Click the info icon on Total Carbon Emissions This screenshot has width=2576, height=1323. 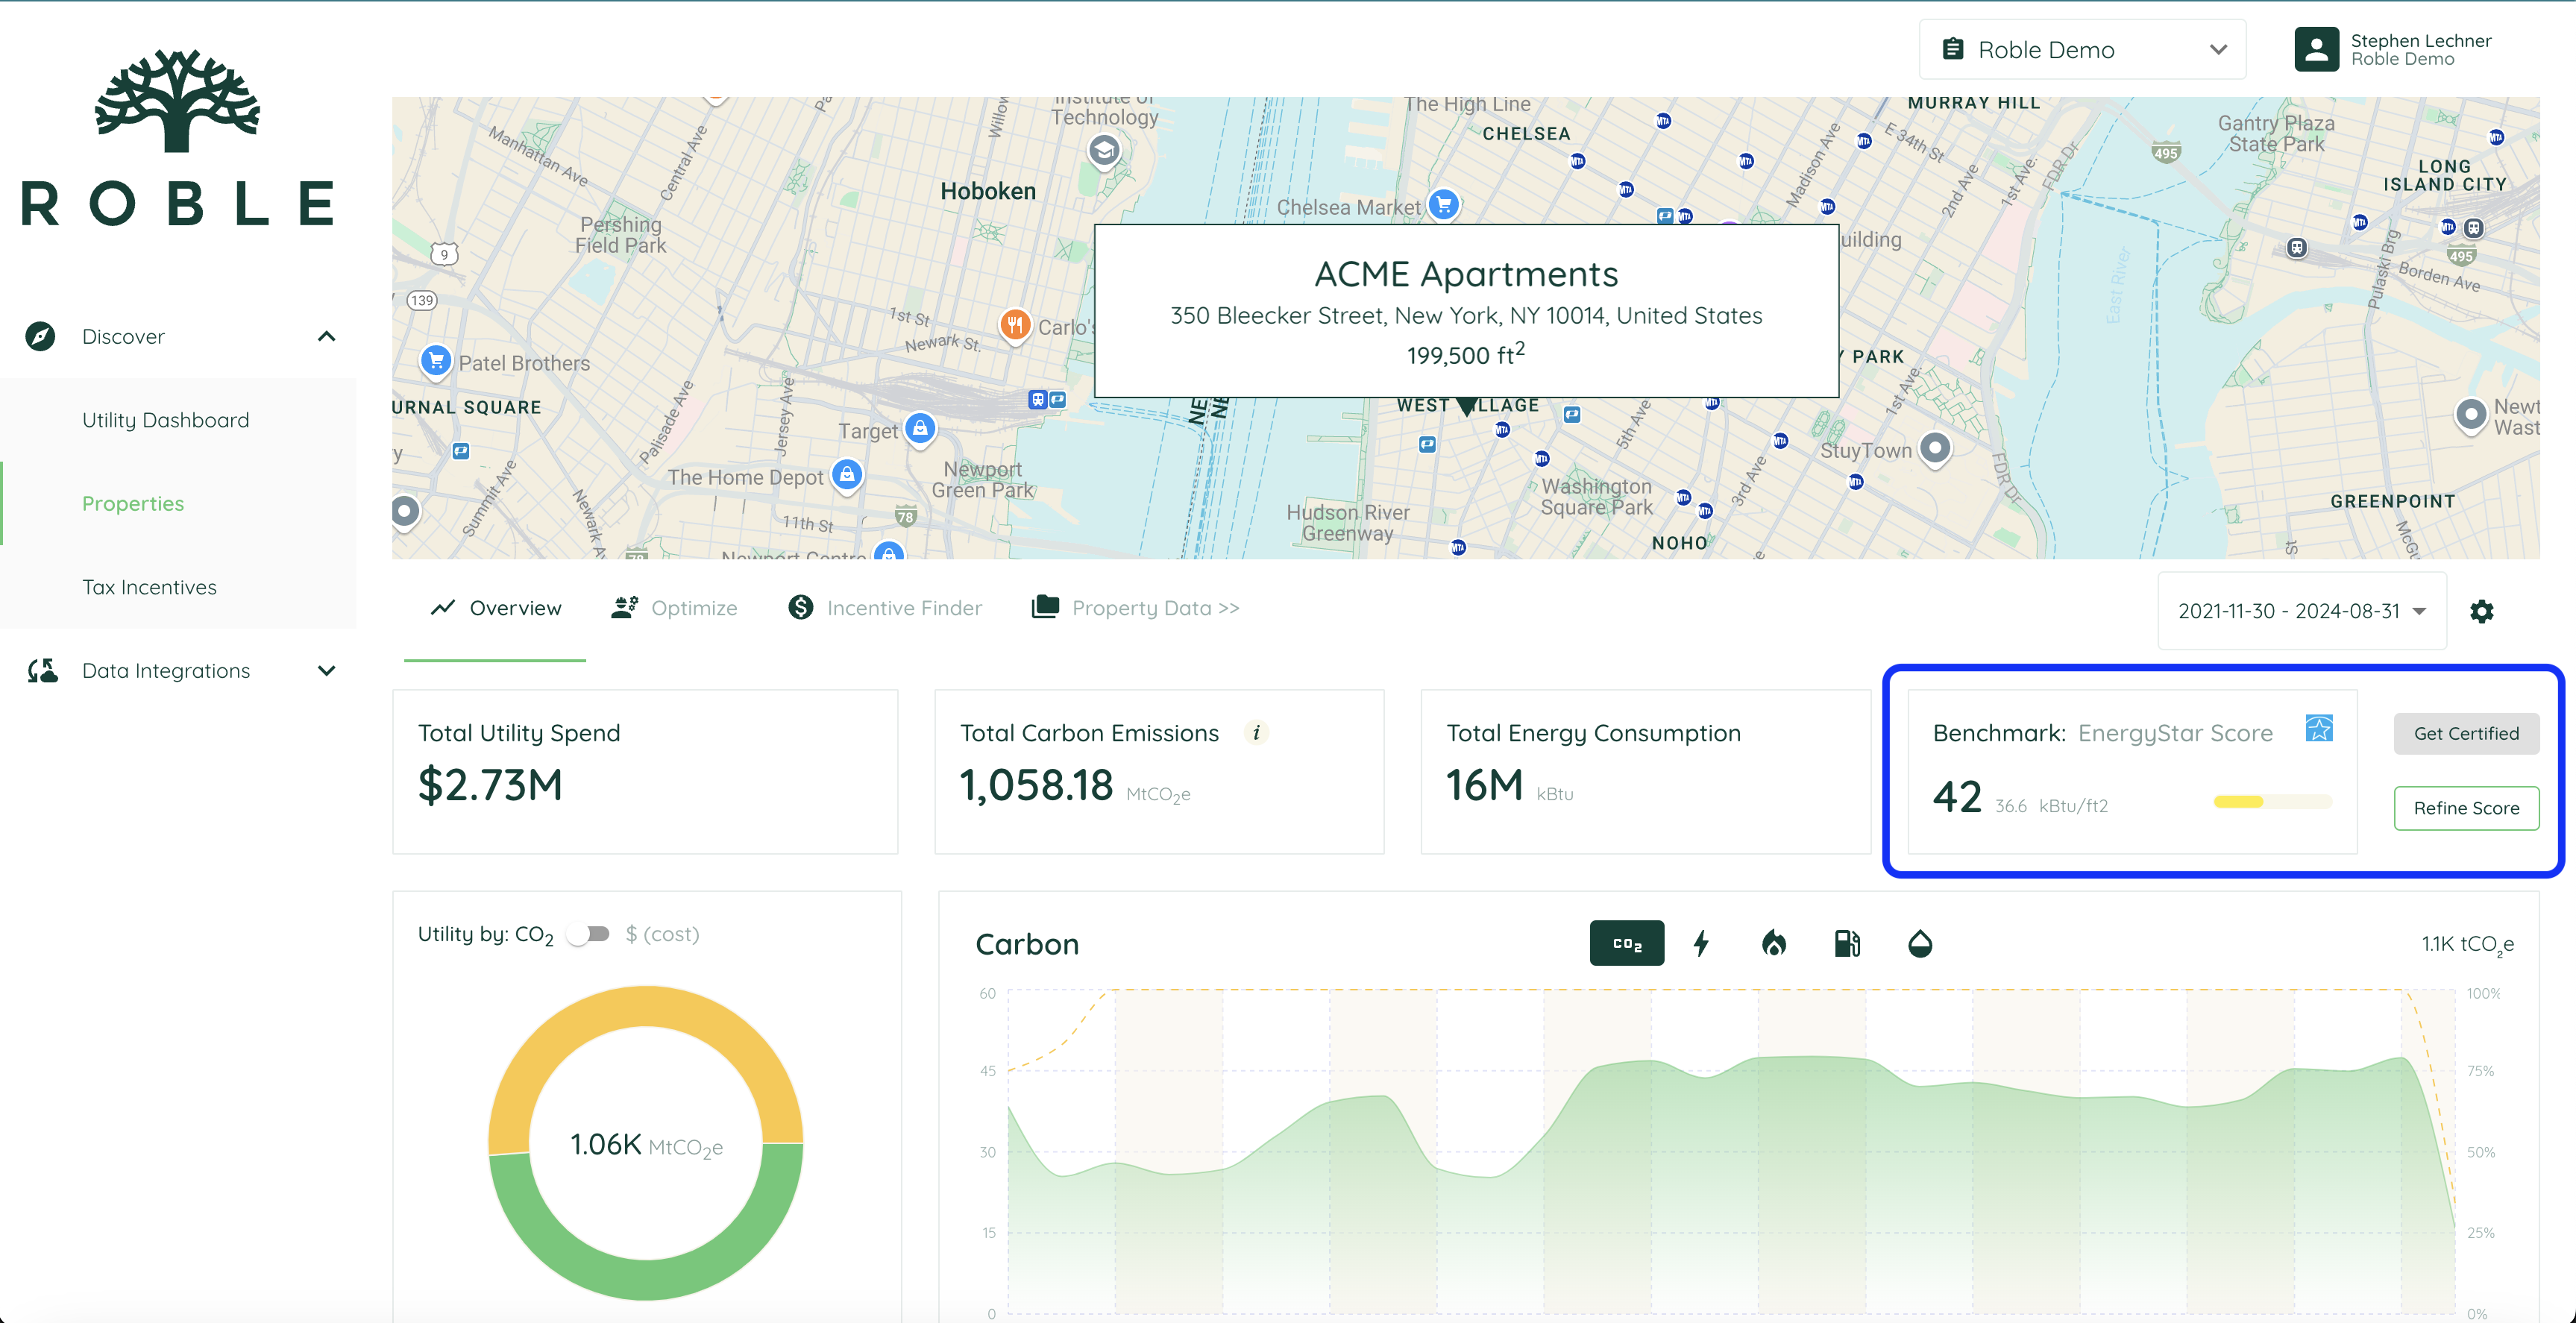(x=1257, y=732)
